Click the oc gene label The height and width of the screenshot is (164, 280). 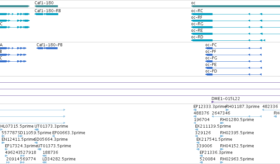[193, 3]
